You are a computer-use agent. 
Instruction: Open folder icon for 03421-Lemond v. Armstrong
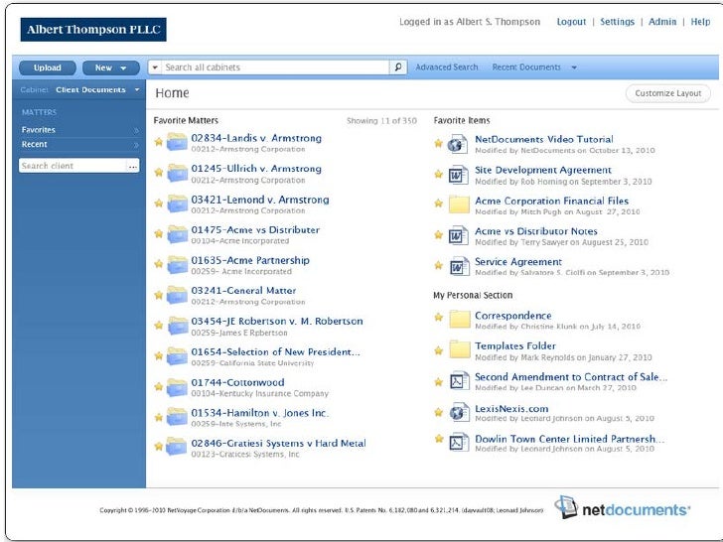(x=177, y=203)
